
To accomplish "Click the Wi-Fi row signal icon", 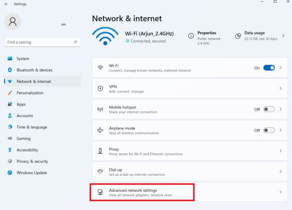I will [x=100, y=68].
